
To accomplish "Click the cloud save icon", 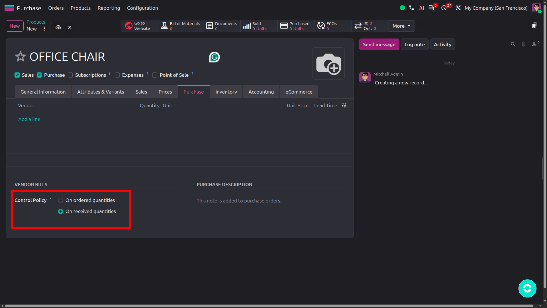I will 58,27.
